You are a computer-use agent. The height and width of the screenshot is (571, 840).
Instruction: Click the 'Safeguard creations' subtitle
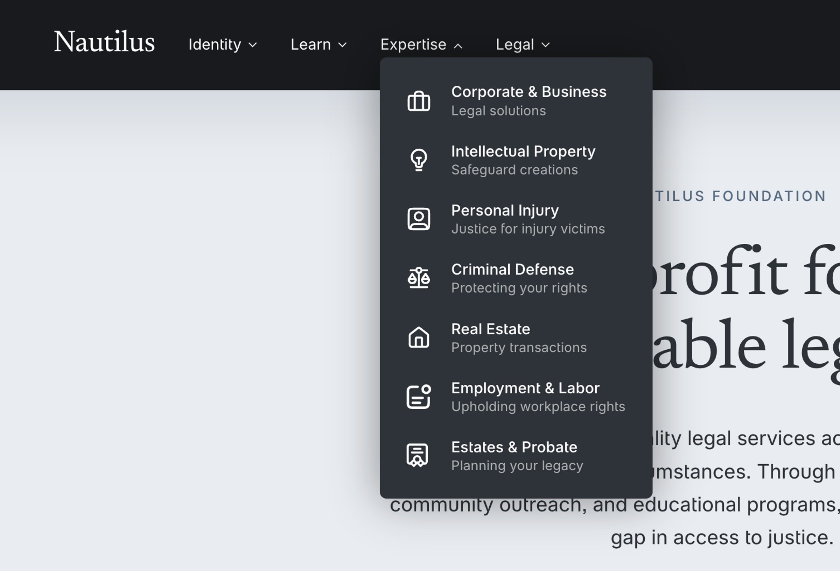(x=514, y=170)
